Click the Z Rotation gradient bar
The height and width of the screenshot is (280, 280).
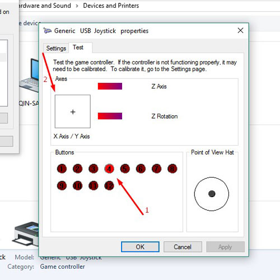pyautogui.click(x=110, y=116)
